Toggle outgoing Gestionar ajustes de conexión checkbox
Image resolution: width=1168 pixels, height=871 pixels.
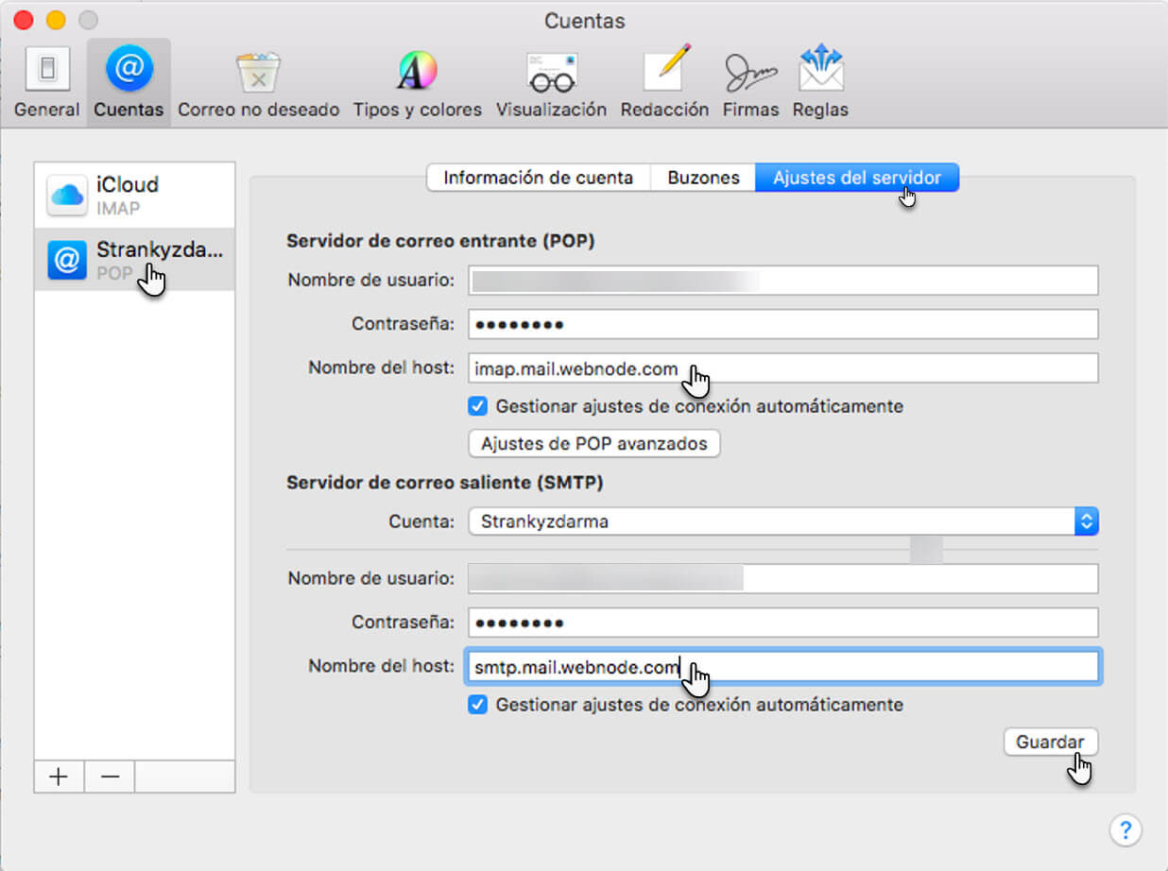[478, 705]
